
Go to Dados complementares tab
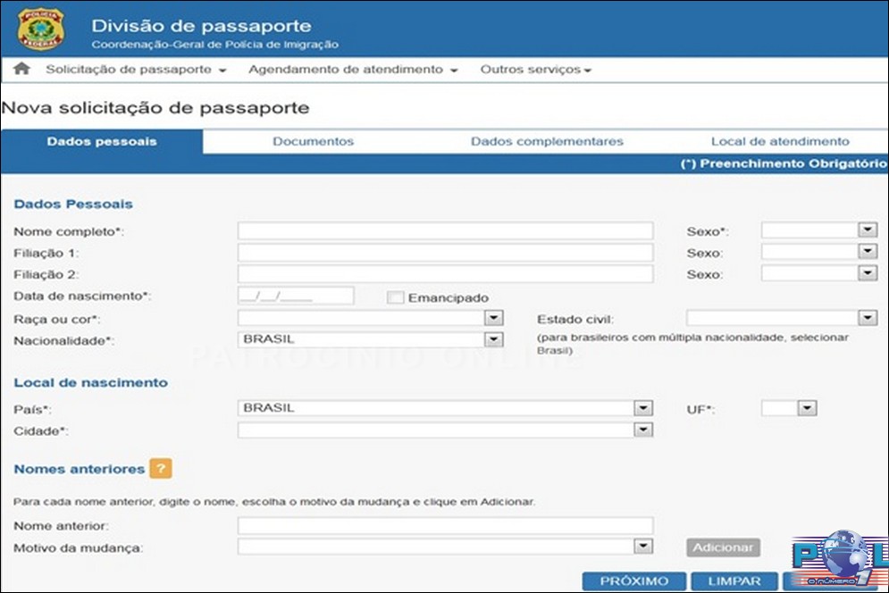click(x=547, y=141)
